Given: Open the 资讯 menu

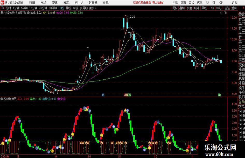Looking at the screenshot, I should (55, 3).
